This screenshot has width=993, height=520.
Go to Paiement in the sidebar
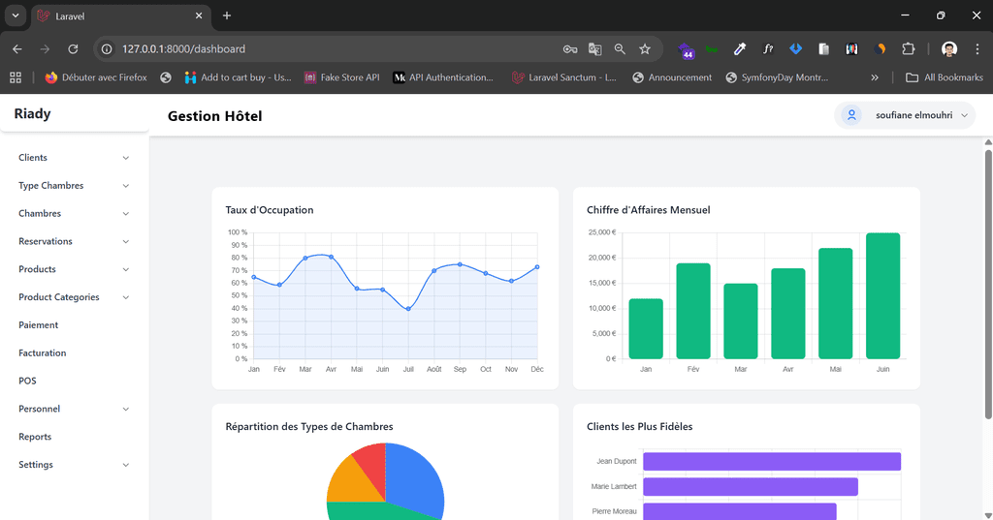pyautogui.click(x=39, y=325)
